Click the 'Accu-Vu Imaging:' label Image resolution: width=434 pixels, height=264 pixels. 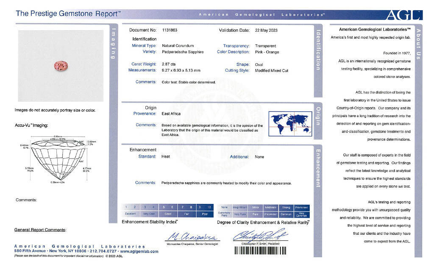click(x=31, y=125)
